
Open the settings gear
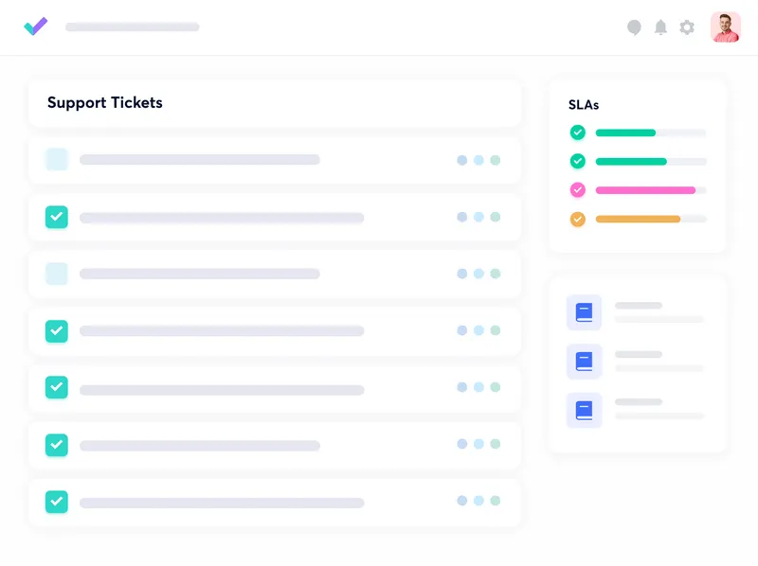[687, 27]
